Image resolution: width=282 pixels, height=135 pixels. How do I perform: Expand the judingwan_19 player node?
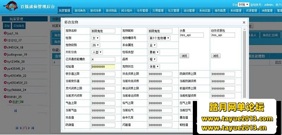(x=5, y=54)
